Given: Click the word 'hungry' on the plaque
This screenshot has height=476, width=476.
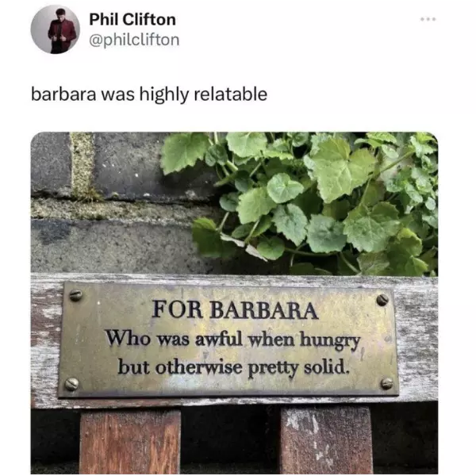Looking at the screenshot, I should click(x=330, y=342).
